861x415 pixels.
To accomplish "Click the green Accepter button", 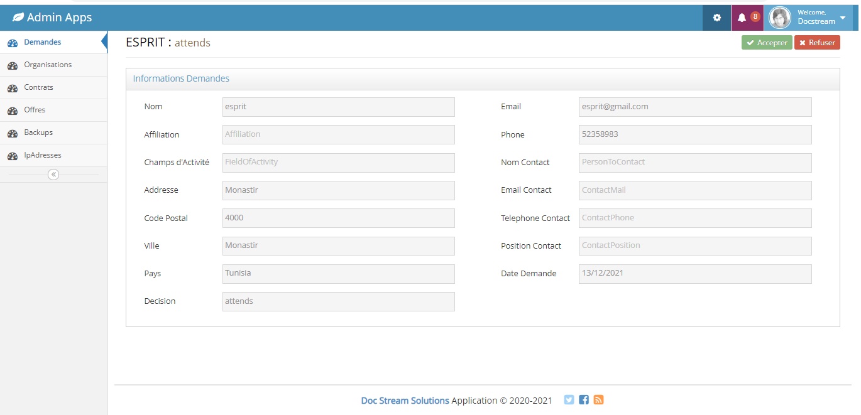I will coord(767,43).
